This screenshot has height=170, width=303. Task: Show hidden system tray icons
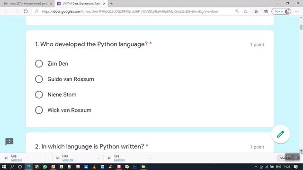tap(256, 167)
